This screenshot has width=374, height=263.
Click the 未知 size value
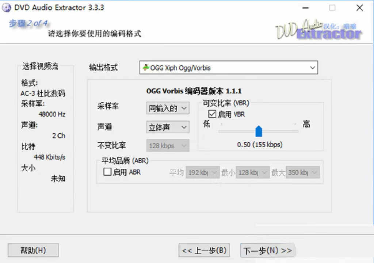(x=58, y=178)
